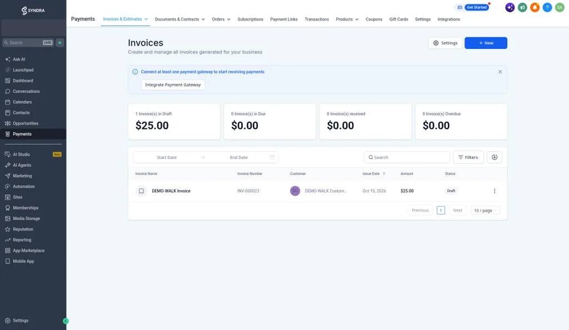Image resolution: width=569 pixels, height=330 pixels.
Task: Click the Start Date field
Action: [x=167, y=157]
